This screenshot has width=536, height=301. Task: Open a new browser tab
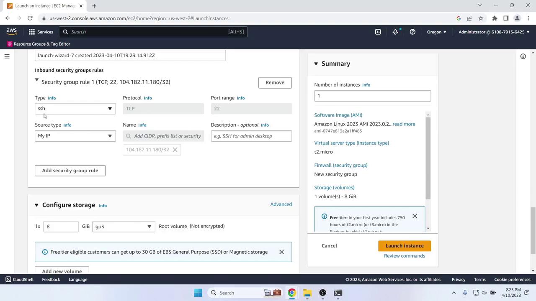[94, 6]
